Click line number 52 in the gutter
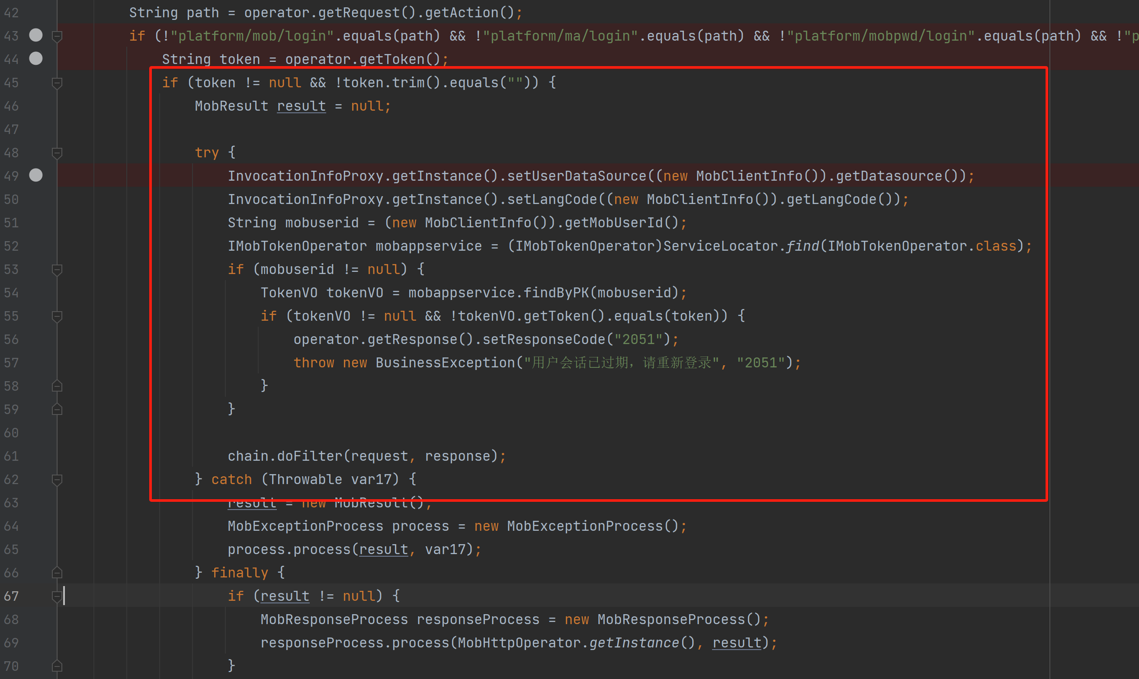The image size is (1139, 679). pos(11,246)
